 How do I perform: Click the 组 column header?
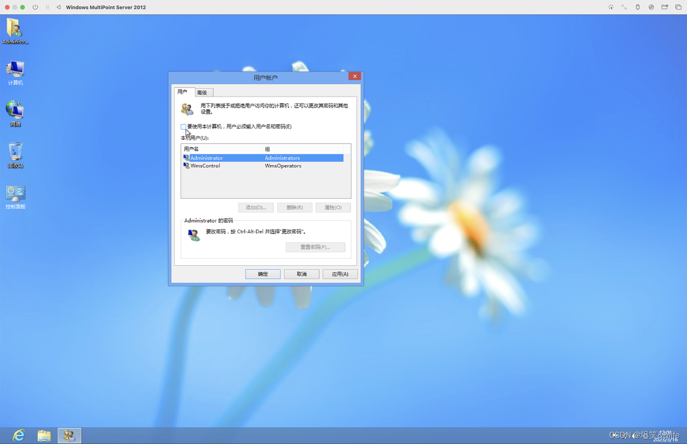(x=303, y=149)
